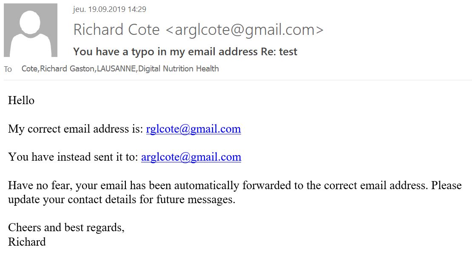
Task: Click "Cheers and best regards," closing
Action: [66, 227]
